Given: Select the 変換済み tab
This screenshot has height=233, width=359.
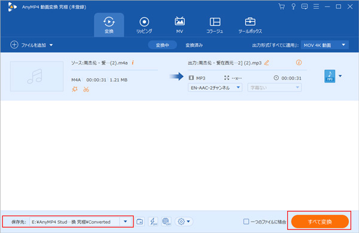Looking at the screenshot, I should pos(194,45).
